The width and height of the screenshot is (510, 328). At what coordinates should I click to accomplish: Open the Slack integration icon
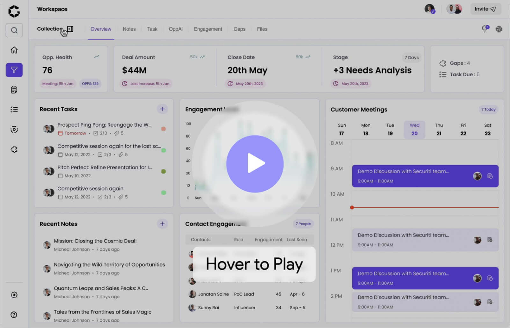499,29
